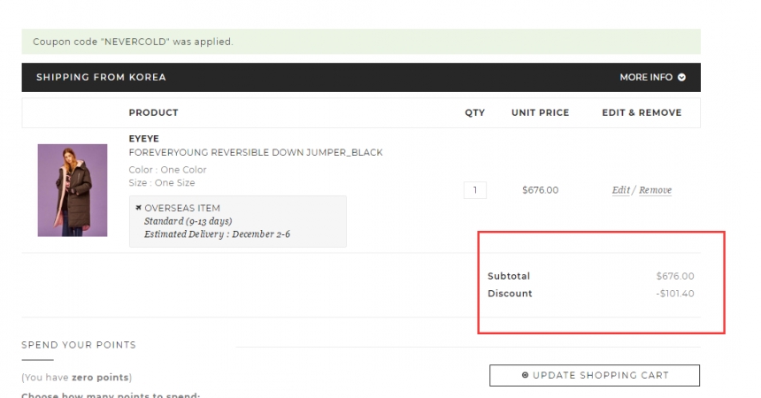This screenshot has height=398, width=761.
Task: Click the unit price $676.00
Action: (540, 190)
